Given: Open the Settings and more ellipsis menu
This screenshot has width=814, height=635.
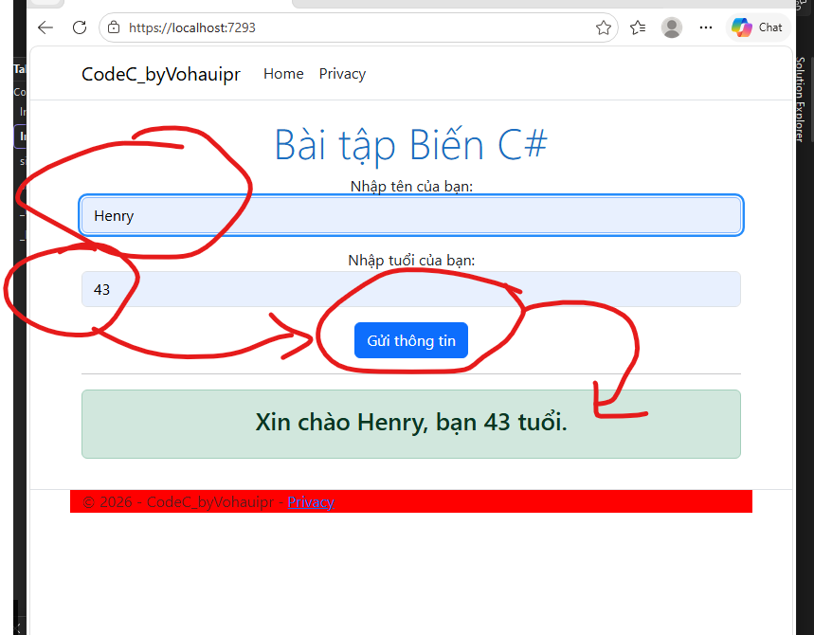Looking at the screenshot, I should [705, 27].
